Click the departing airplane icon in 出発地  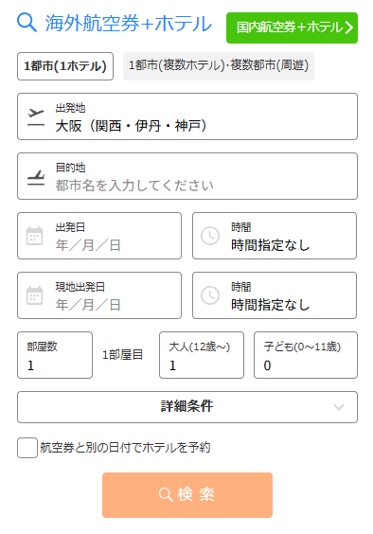coord(36,117)
